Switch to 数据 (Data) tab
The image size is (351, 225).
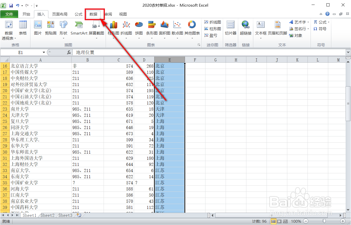tap(93, 14)
